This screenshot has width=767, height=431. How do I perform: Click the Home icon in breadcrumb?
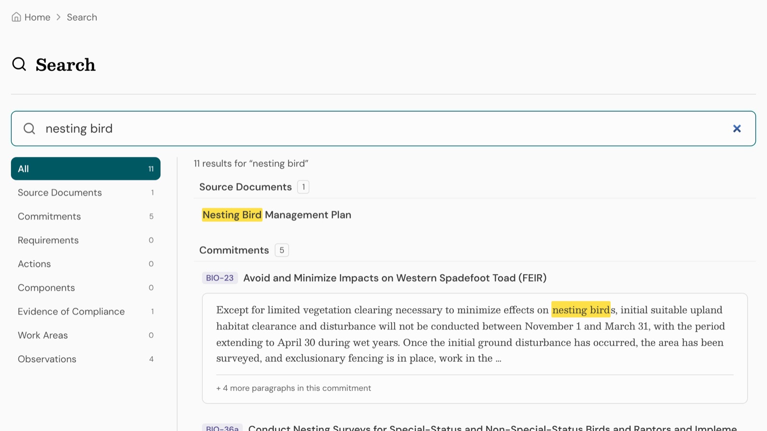[x=16, y=17]
